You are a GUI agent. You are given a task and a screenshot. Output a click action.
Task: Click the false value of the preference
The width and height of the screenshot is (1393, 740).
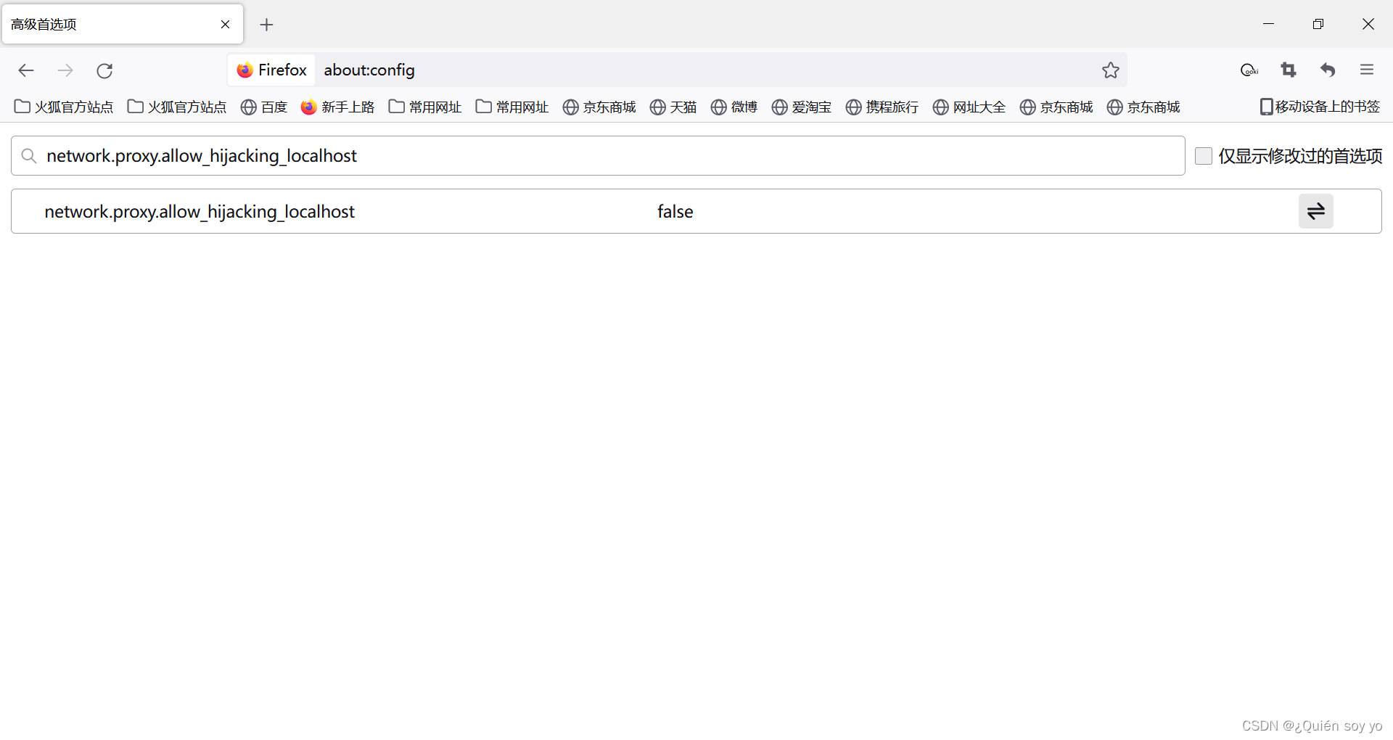[675, 211]
